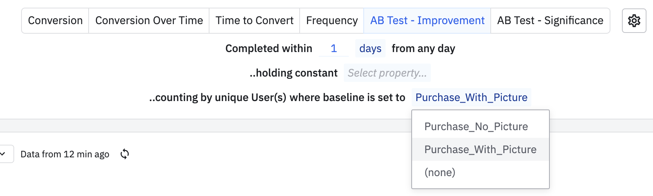The image size is (653, 196).
Task: Expand the chevron dropdown beside data timestamp
Action: [x=3, y=154]
